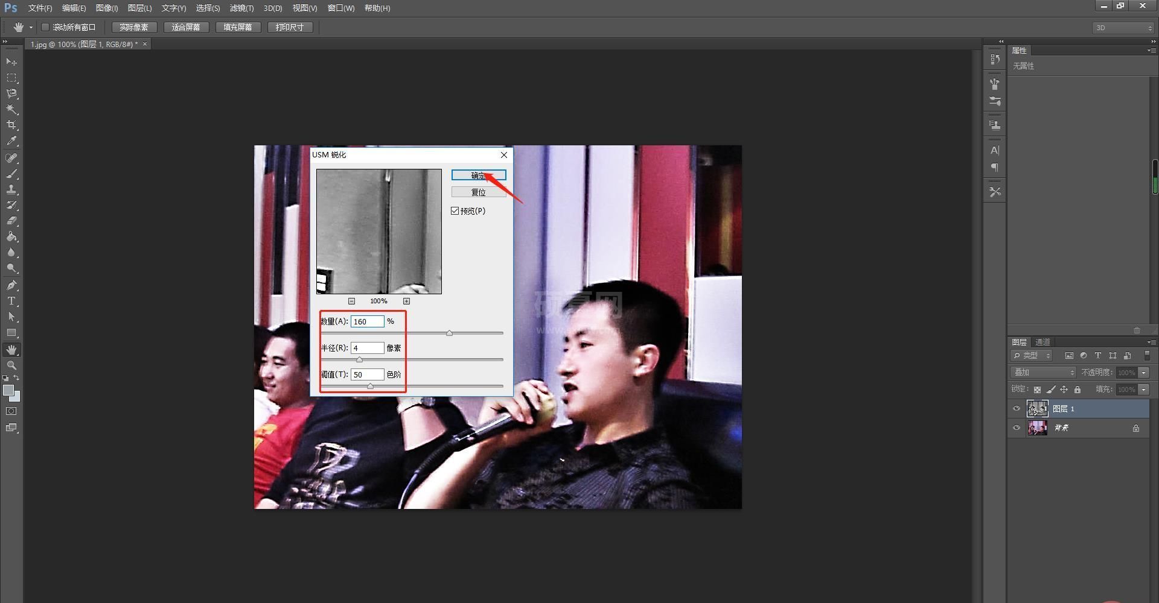Filter layers by shape layer icon
This screenshot has height=603, width=1159.
[x=1113, y=356]
